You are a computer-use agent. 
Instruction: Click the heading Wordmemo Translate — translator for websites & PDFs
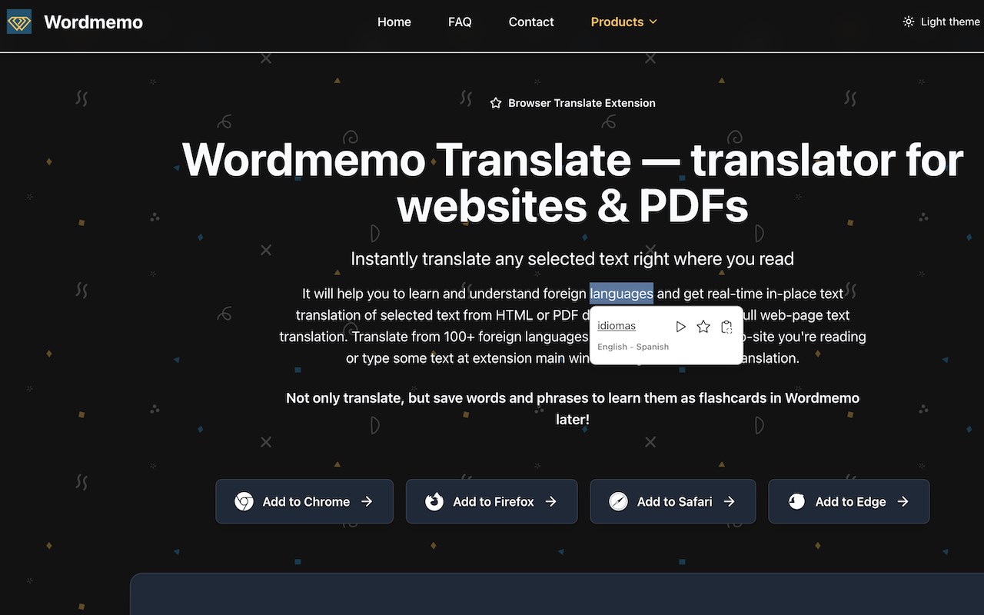click(573, 183)
